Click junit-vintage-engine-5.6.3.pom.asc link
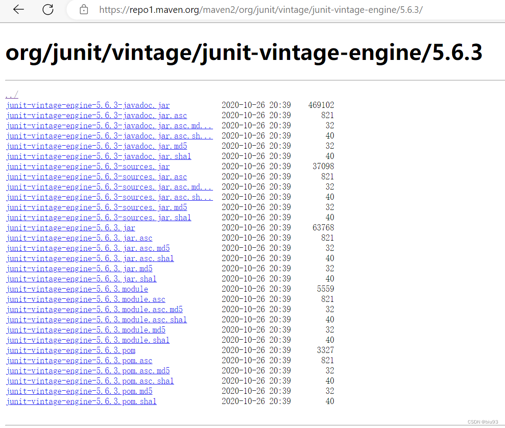Image resolution: width=505 pixels, height=428 pixels. [79, 360]
